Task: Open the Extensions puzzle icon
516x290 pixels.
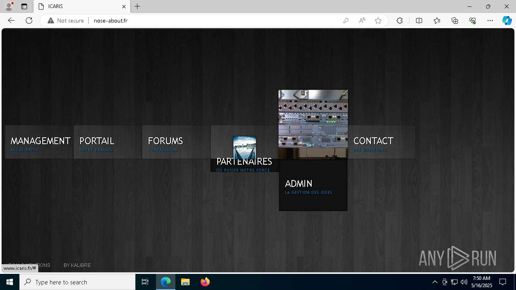Action: pyautogui.click(x=399, y=21)
